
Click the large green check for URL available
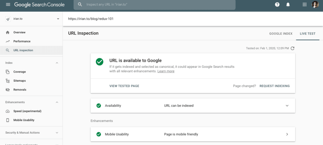(x=99, y=62)
